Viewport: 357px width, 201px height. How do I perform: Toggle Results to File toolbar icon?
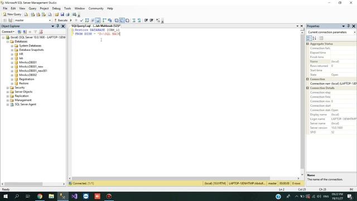[128, 20]
